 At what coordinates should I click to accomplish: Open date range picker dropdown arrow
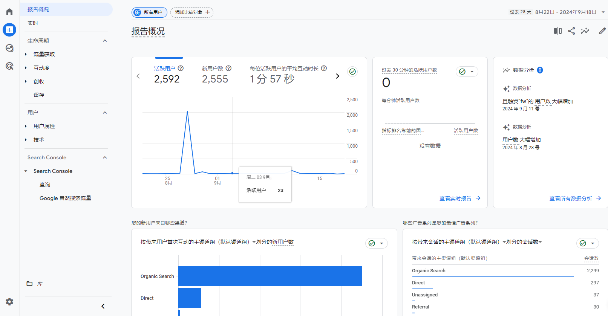point(603,12)
